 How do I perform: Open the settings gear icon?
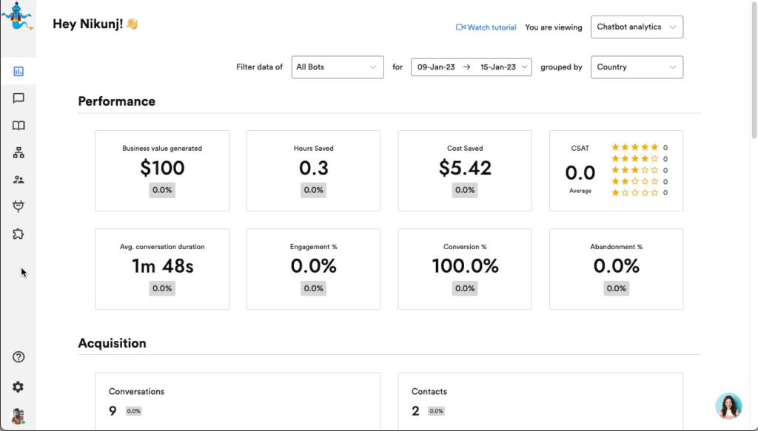(x=19, y=387)
